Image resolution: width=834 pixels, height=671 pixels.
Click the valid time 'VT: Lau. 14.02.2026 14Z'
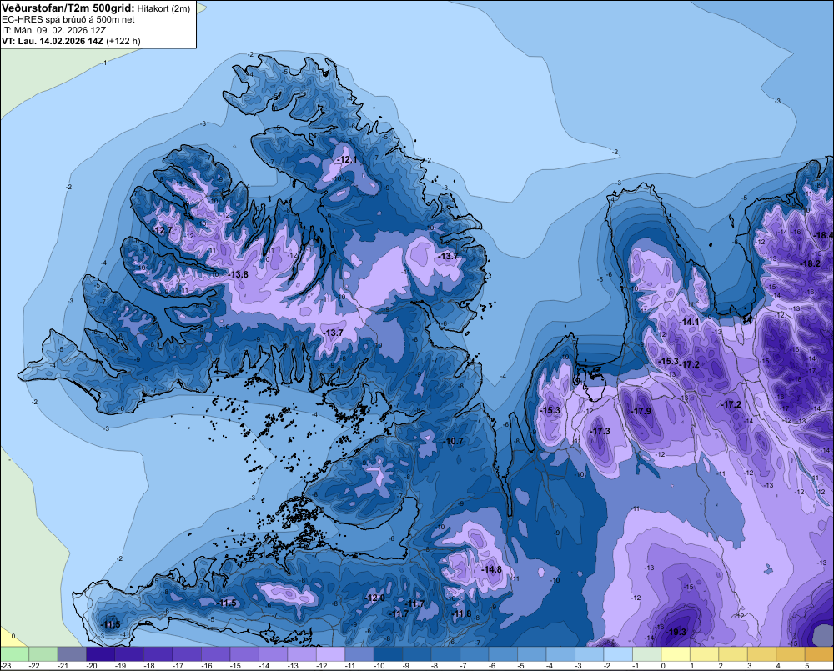coord(53,41)
